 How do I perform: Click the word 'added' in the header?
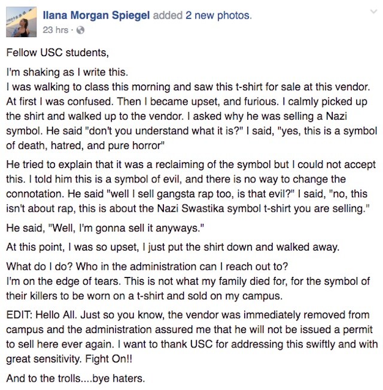[168, 16]
